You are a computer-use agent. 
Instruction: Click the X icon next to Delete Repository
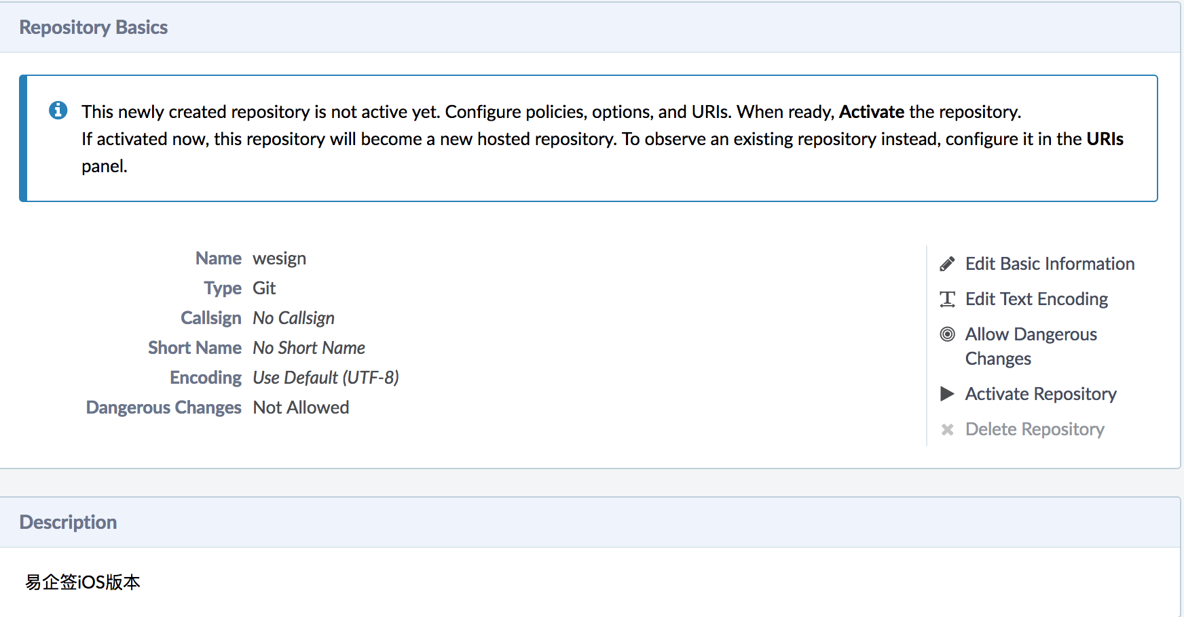947,429
